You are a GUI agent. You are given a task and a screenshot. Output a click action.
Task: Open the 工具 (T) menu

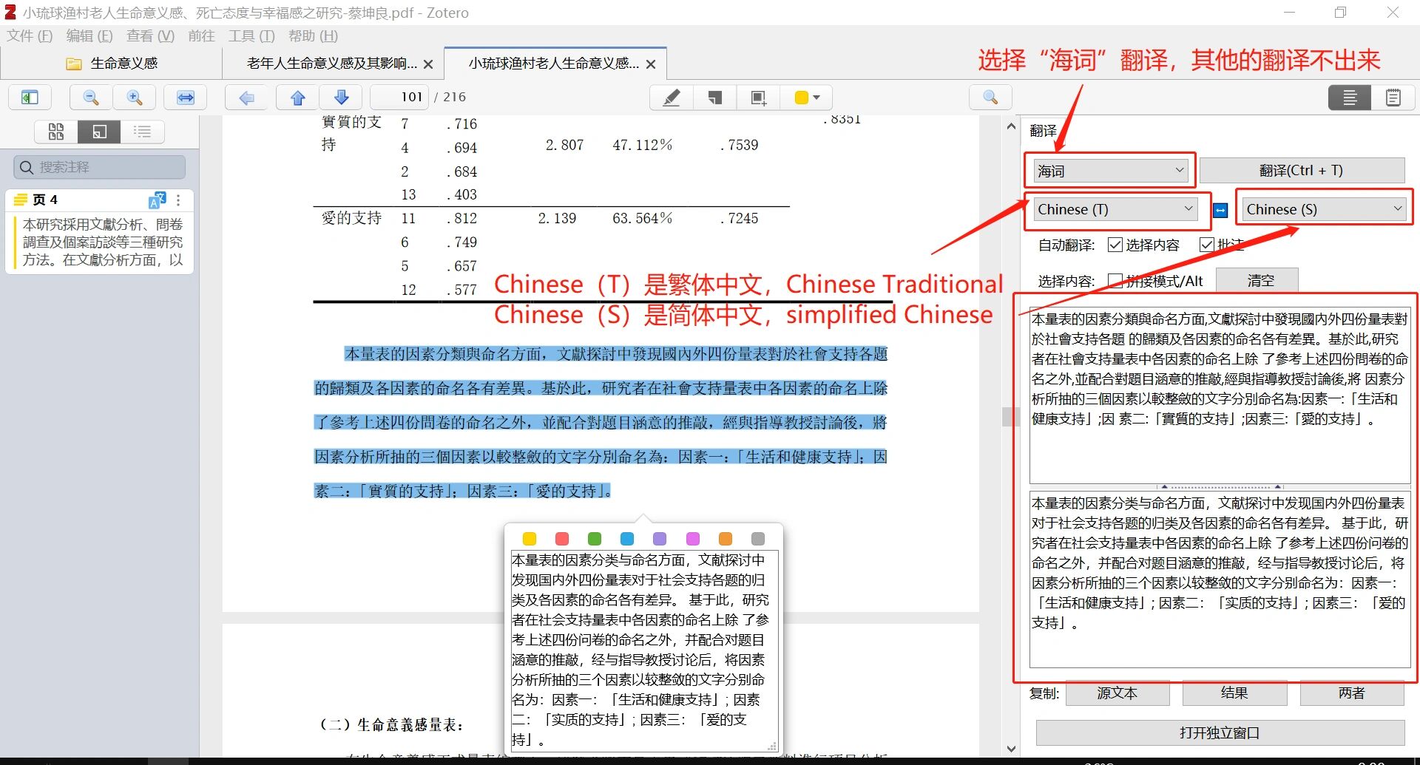click(251, 35)
